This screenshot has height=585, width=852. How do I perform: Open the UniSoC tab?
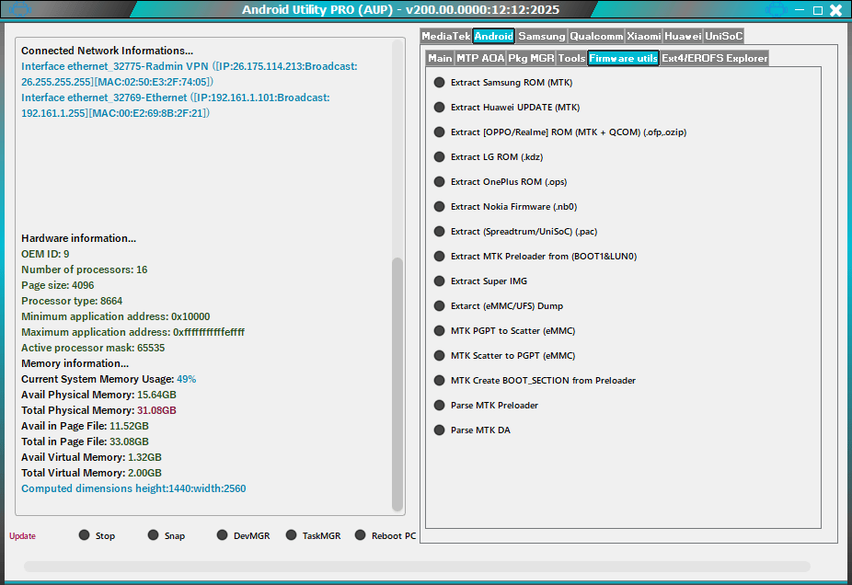click(x=723, y=36)
